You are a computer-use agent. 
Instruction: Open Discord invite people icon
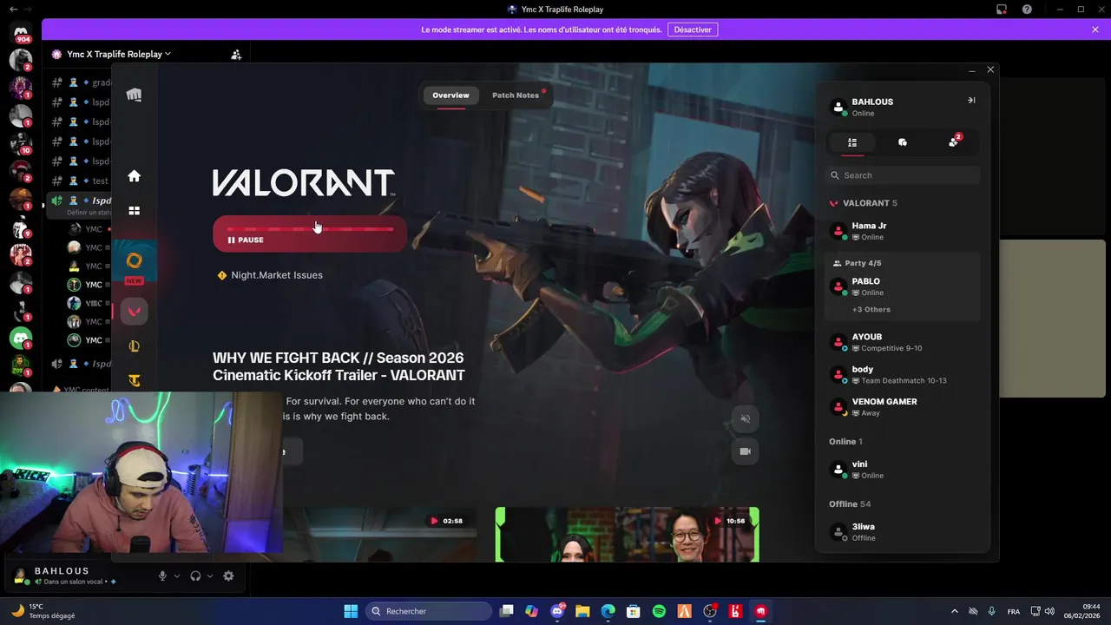click(236, 54)
